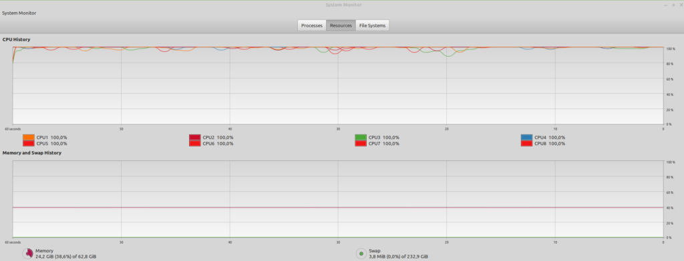684x261 pixels.
Task: Open the CPU8 red color swatch
Action: coord(527,144)
